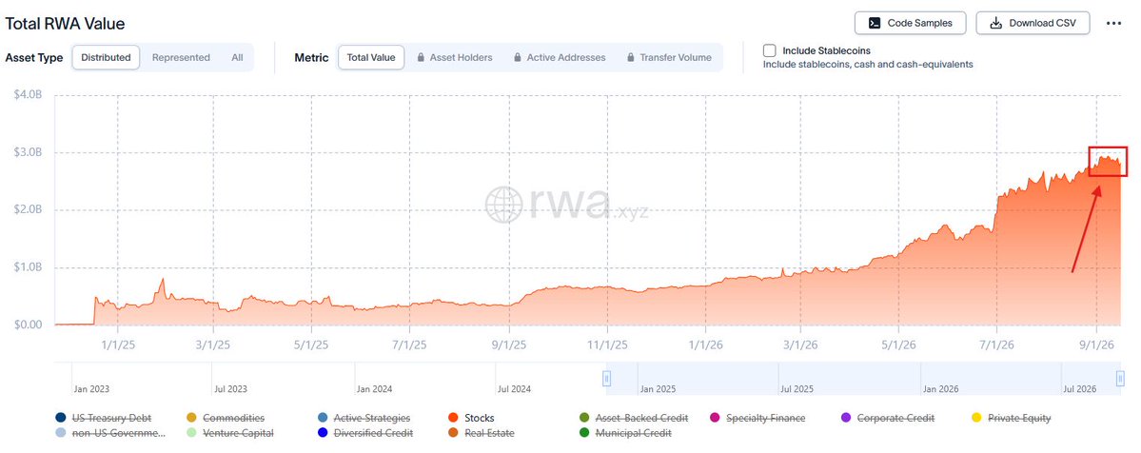The width and height of the screenshot is (1141, 453).
Task: Select the Total Value metric
Action: tap(371, 57)
